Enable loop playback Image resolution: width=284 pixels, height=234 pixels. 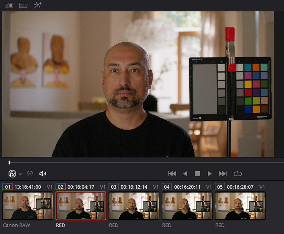(x=237, y=173)
